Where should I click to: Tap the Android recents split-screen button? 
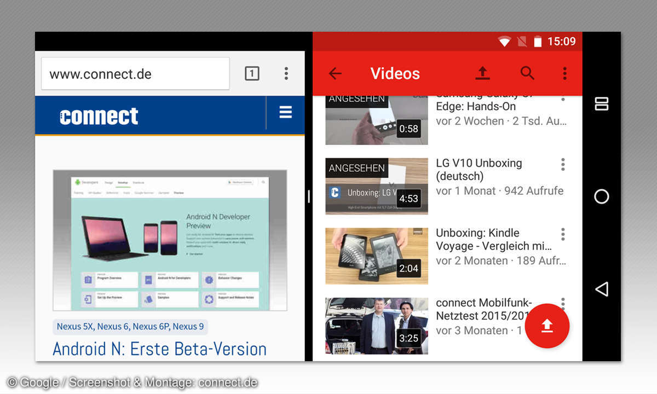[x=602, y=104]
